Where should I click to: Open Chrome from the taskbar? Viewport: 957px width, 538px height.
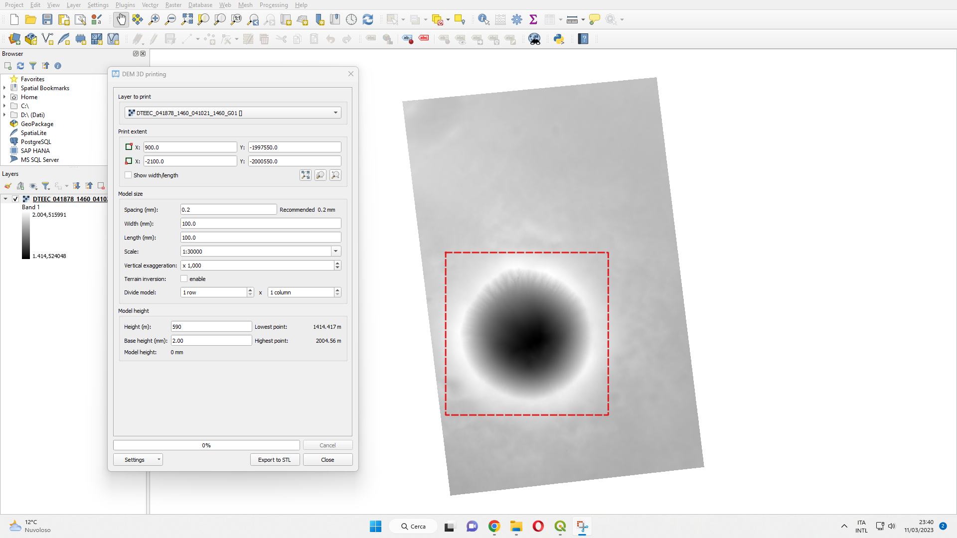point(494,526)
